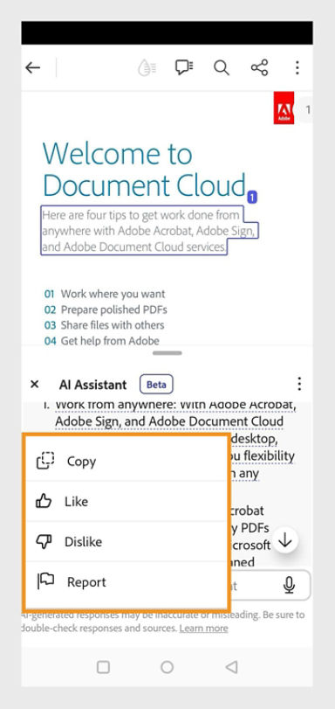Tap the scroll-to-bottom arrow button

(x=286, y=540)
